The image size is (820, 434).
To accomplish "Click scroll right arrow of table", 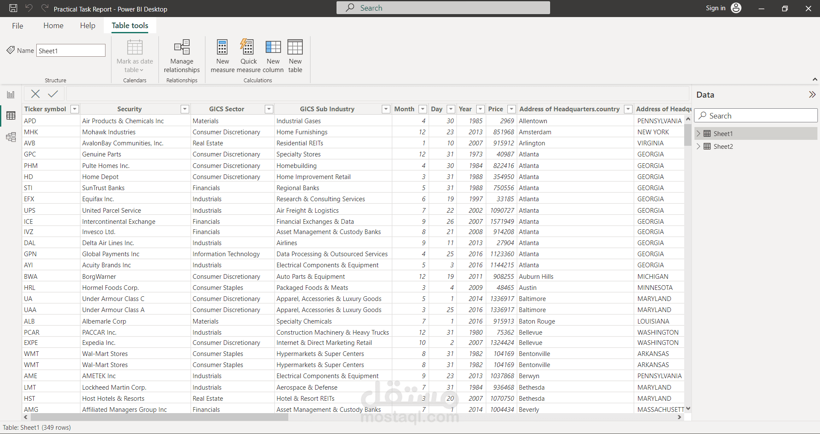I will click(679, 417).
